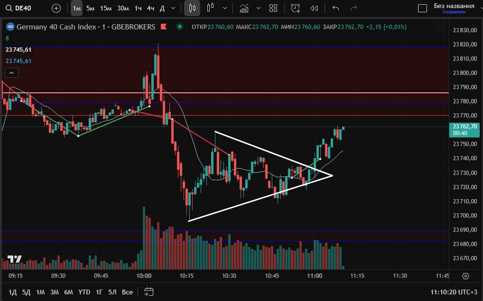Click the green market status dot
Screen dimensions: 483x301
pyautogui.click(x=180, y=27)
